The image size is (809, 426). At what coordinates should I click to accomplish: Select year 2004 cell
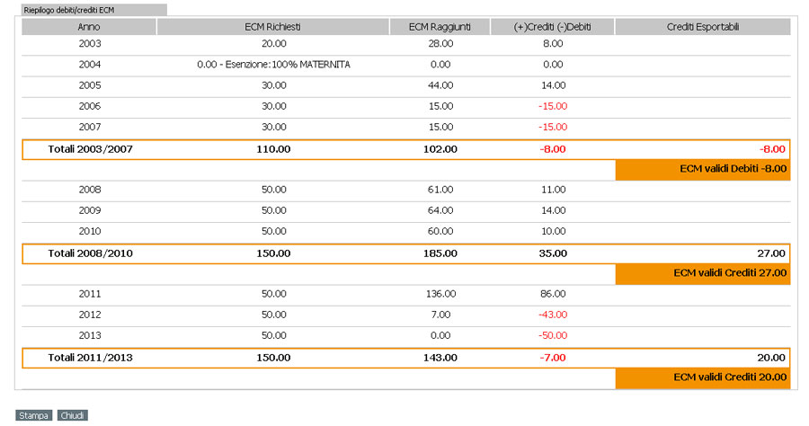(x=90, y=65)
